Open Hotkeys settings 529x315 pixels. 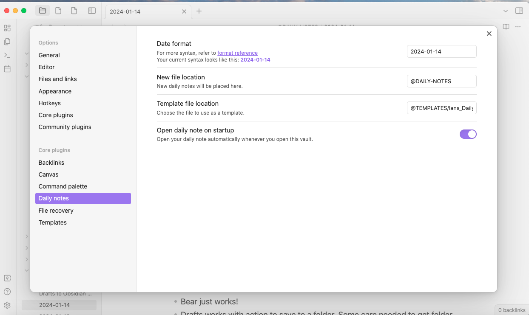point(83,103)
